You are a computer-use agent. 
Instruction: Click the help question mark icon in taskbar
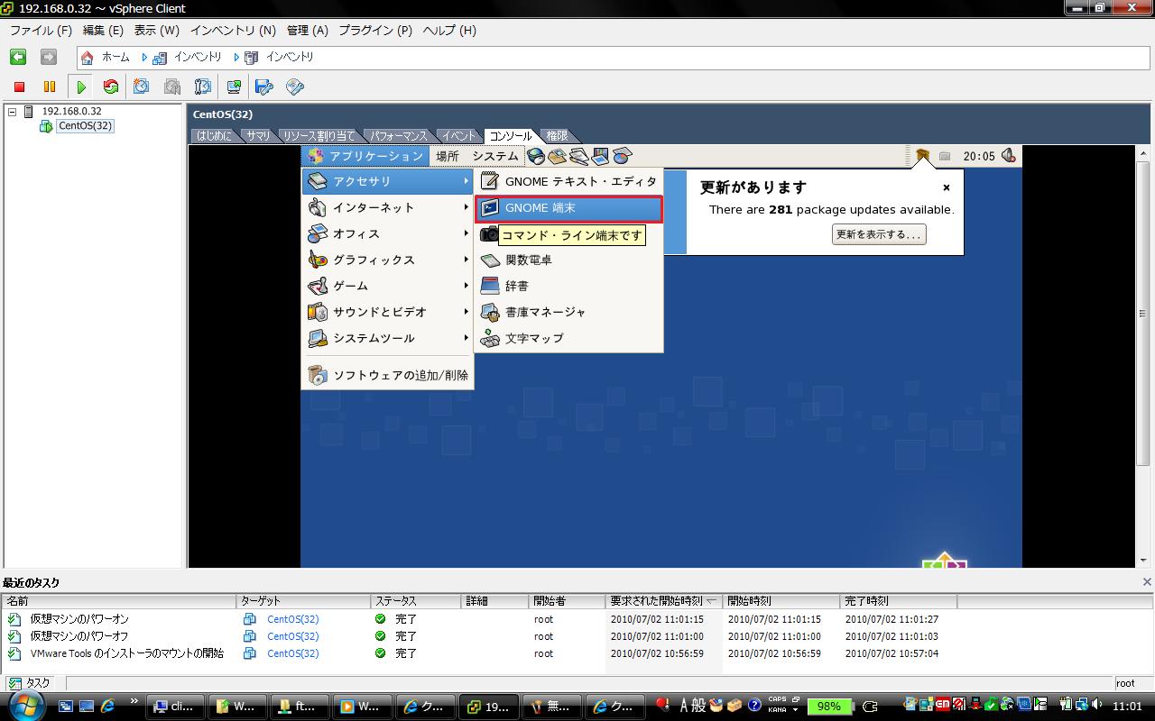point(754,706)
